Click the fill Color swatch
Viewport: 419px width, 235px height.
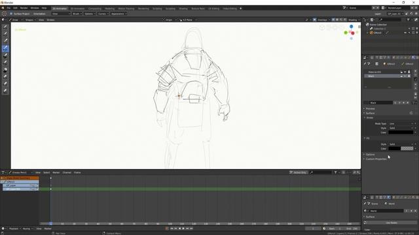tap(401, 149)
